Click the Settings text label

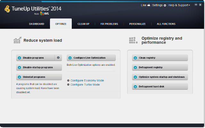coord(157,5)
